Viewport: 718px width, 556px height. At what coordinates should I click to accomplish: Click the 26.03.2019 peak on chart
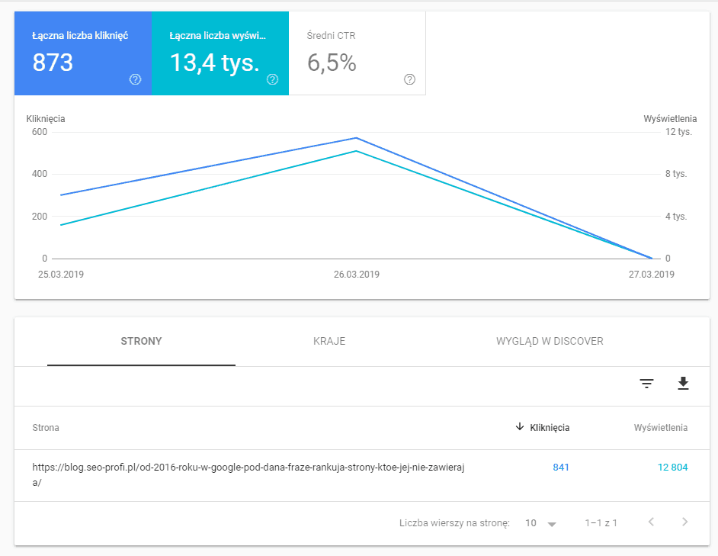357,139
